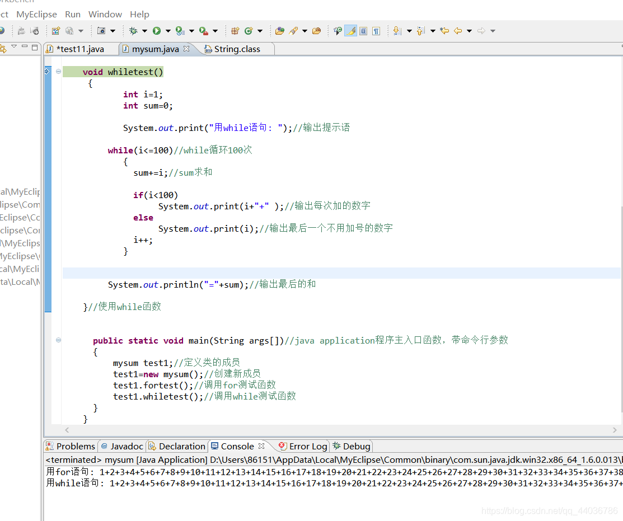Open the dropdown next to Next Annotation
This screenshot has height=521, width=623.
point(409,31)
